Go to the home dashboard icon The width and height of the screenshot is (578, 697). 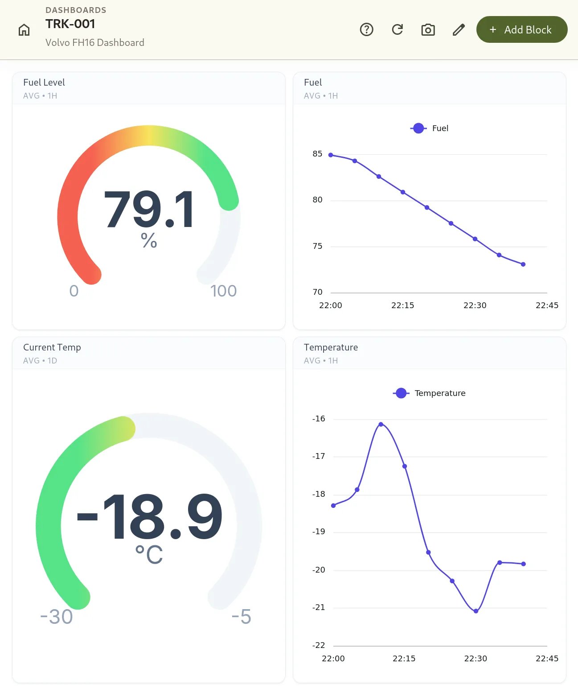coord(24,30)
